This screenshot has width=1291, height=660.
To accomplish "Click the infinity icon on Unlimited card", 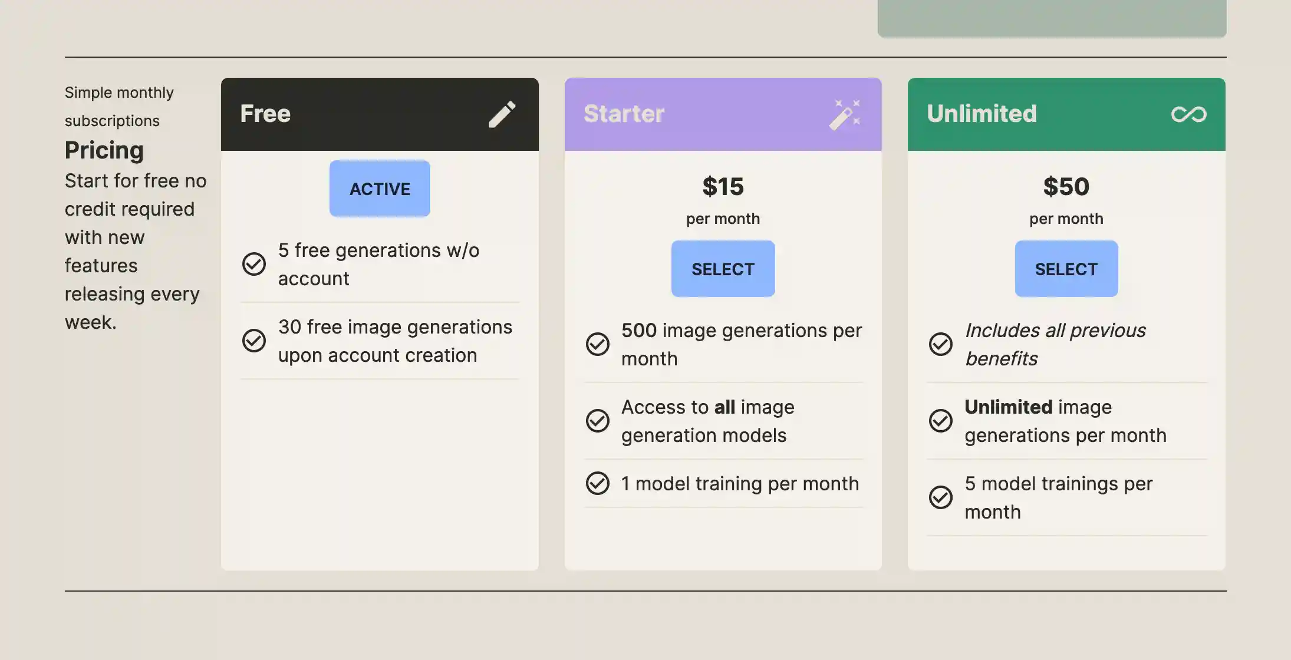I will [1189, 113].
